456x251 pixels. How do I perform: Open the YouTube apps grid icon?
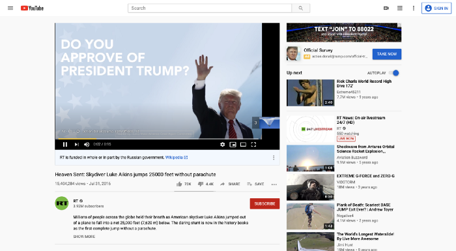point(400,8)
